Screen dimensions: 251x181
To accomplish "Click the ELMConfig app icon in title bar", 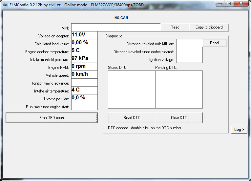I will [x=5, y=5].
